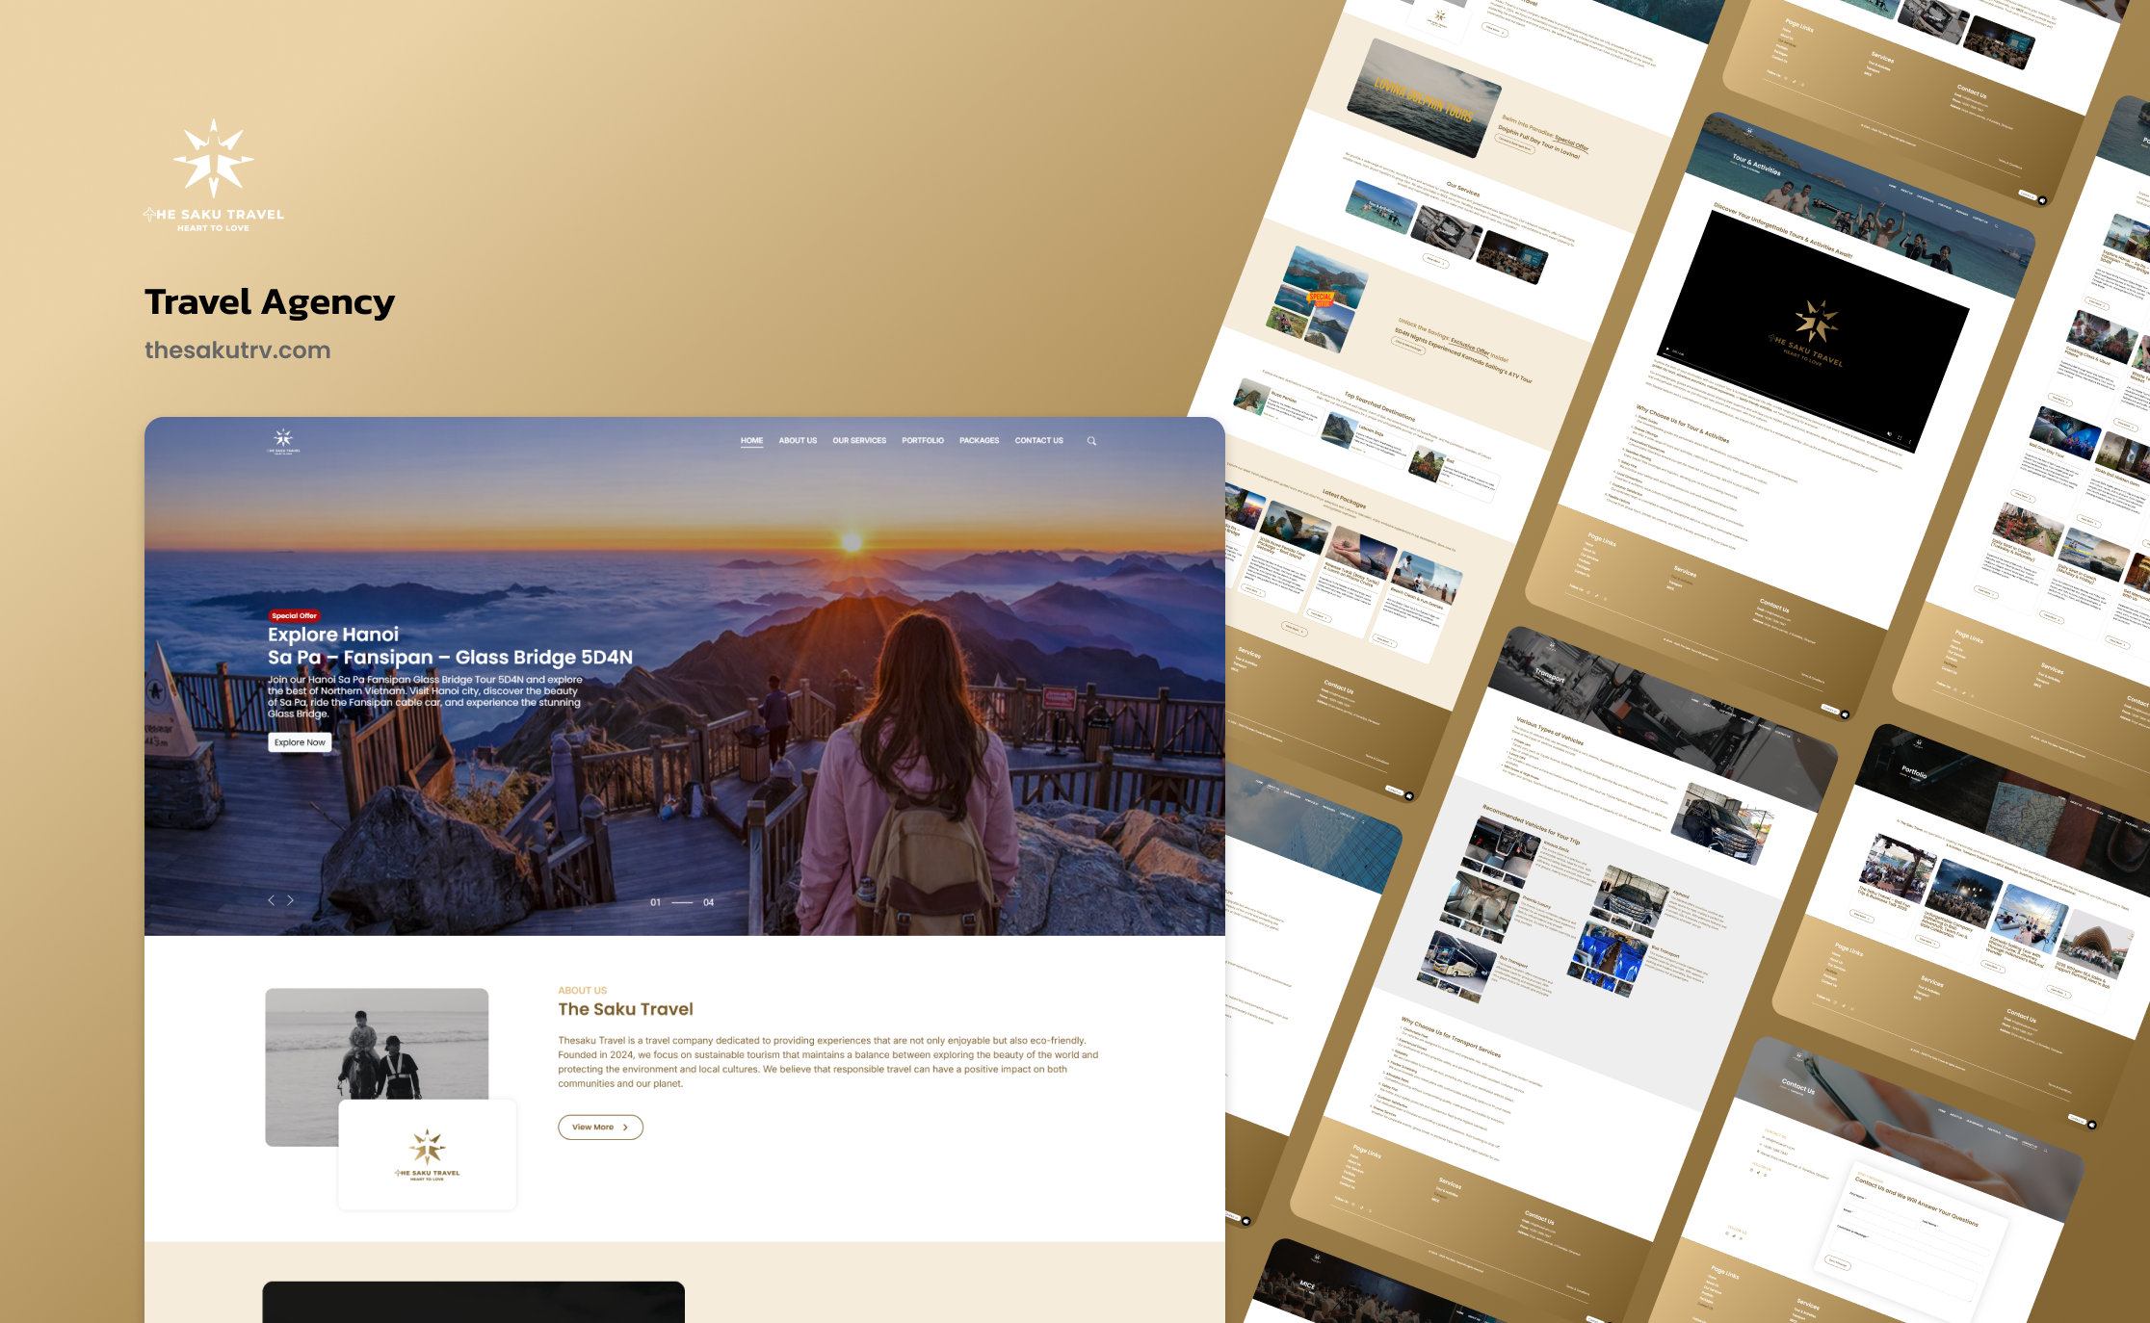Click the chevron inside View More button
Image resolution: width=2150 pixels, height=1323 pixels.
point(625,1128)
